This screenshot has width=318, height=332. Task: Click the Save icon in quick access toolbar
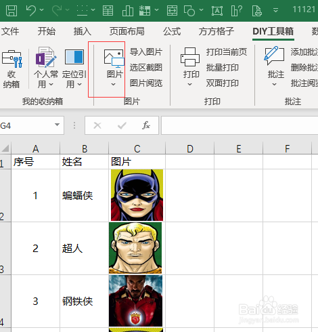tap(12, 10)
